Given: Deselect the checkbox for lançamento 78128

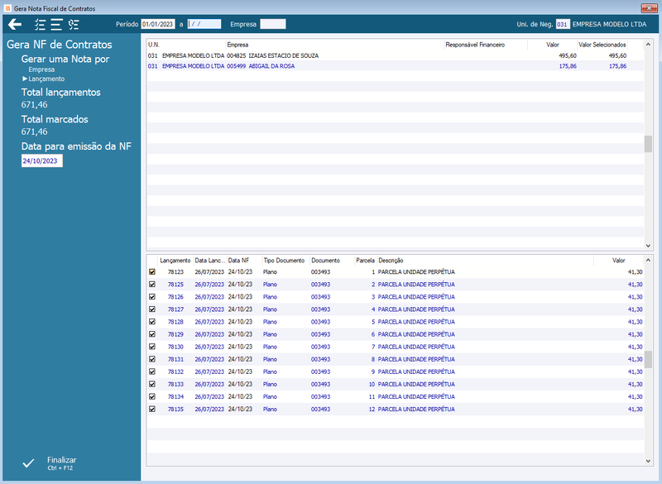Looking at the screenshot, I should pyautogui.click(x=152, y=322).
